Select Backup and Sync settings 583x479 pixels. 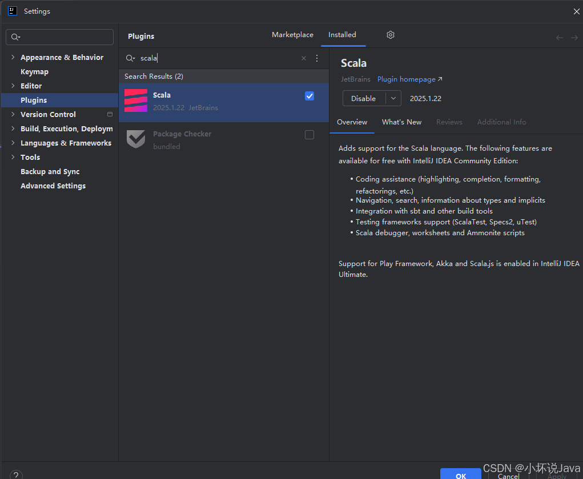pos(50,171)
